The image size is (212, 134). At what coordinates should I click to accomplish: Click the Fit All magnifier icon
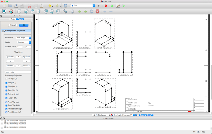4,11
